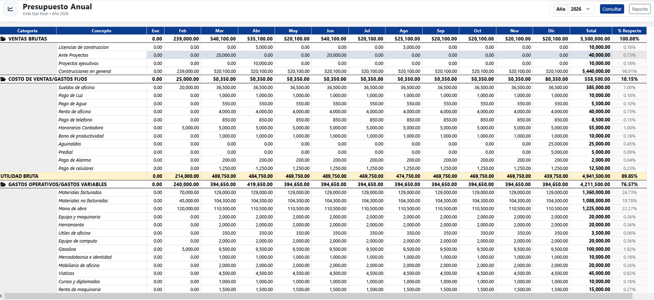
Task: Click the Dic column header
Action: point(551,31)
